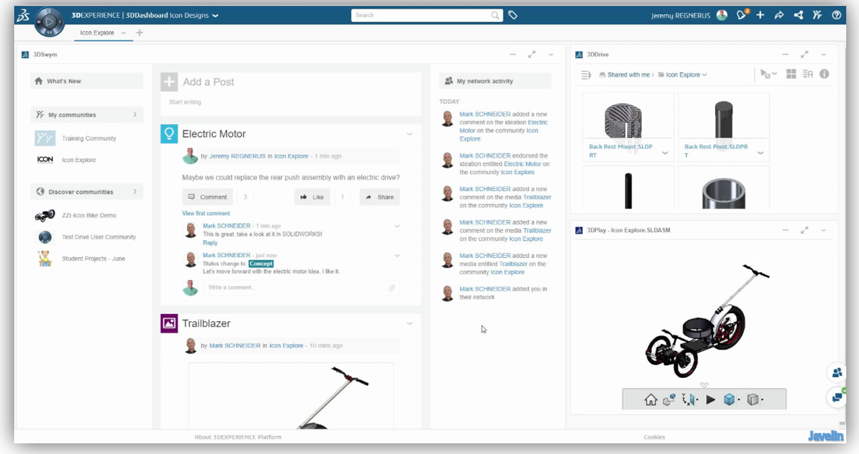Image resolution: width=859 pixels, height=454 pixels.
Task: Open the Communities icon in top bar
Action: (x=818, y=15)
